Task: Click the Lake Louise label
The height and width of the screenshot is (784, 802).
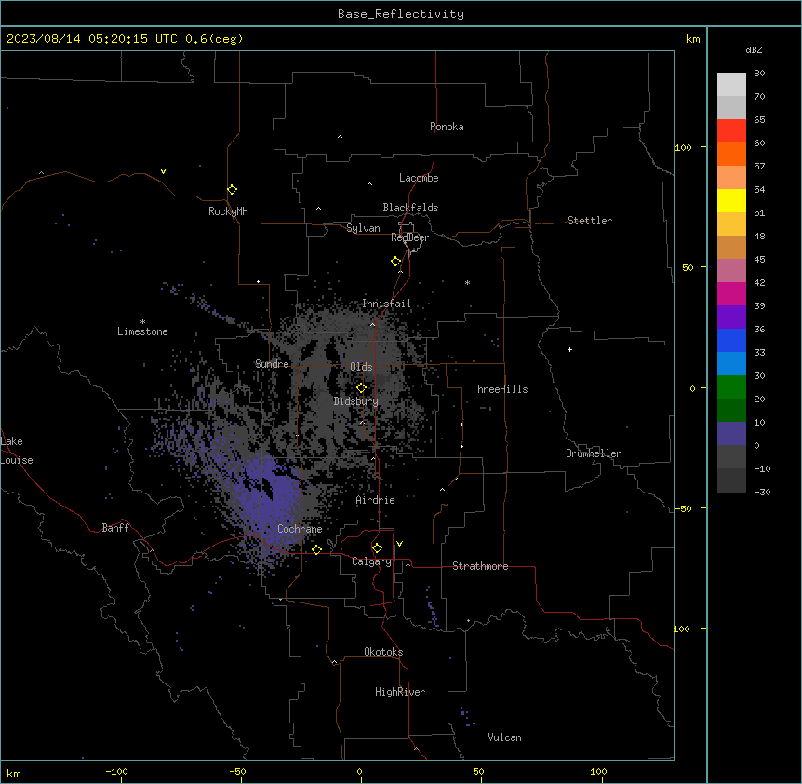Action: tap(16, 451)
